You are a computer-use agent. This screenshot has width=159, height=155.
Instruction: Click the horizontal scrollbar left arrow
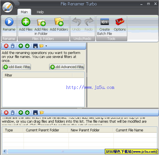[5, 151]
